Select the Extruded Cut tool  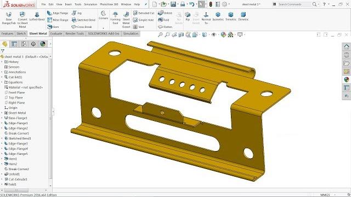click(x=144, y=13)
